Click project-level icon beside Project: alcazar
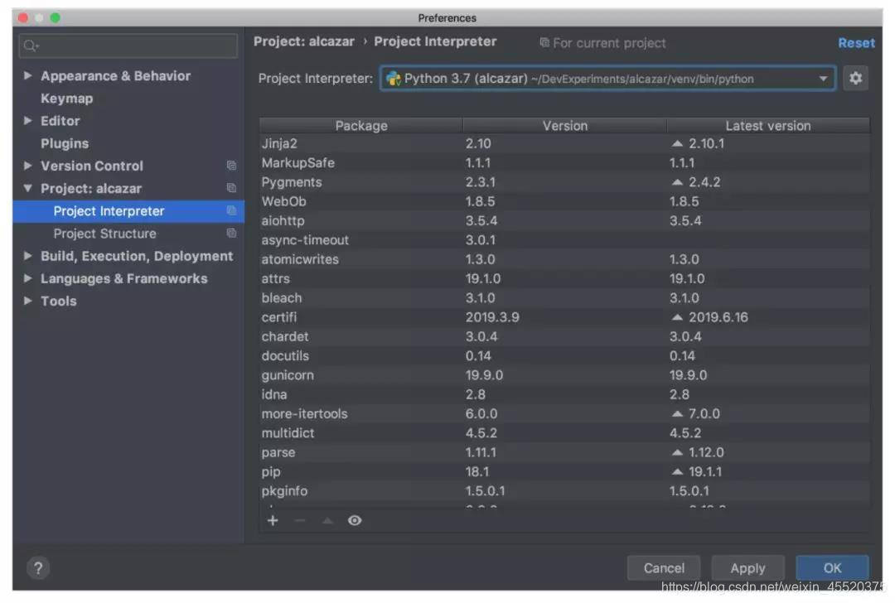 pos(231,188)
